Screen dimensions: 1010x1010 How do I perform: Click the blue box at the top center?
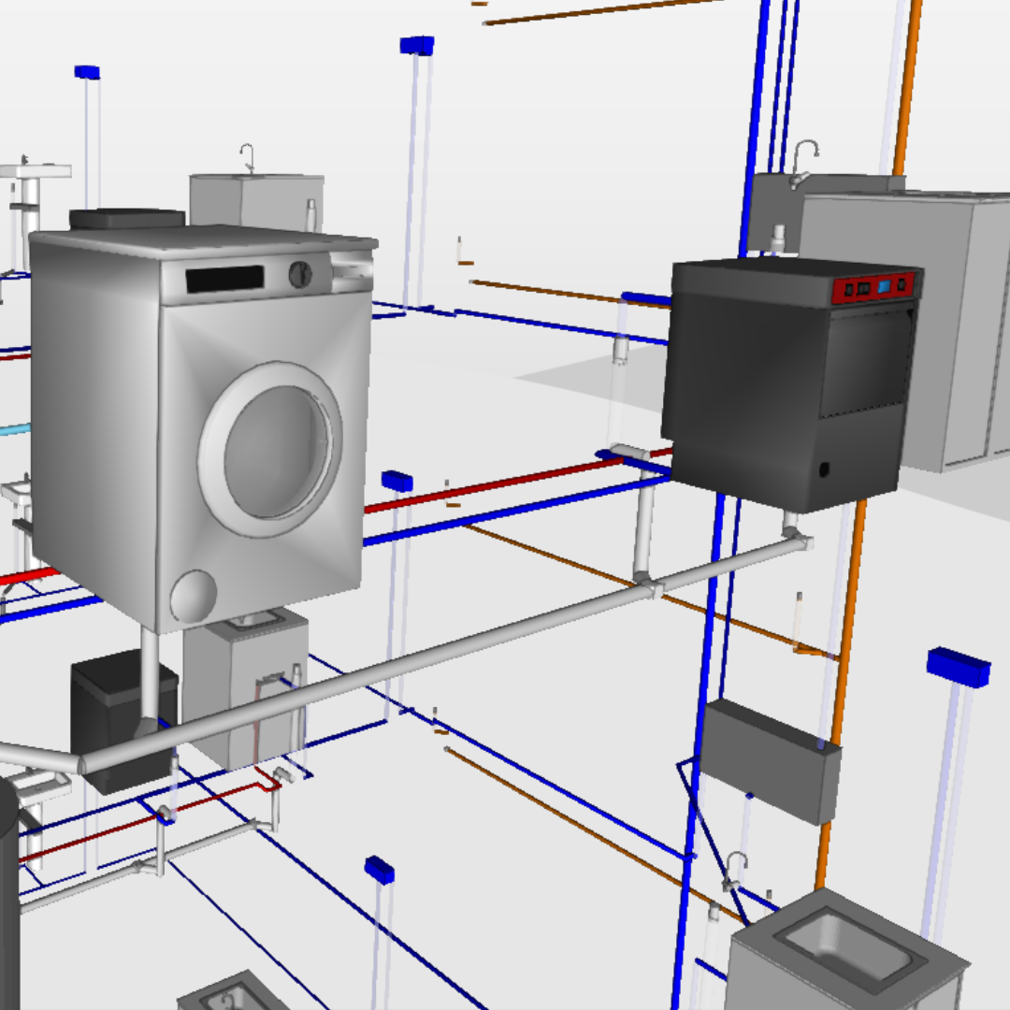point(416,45)
